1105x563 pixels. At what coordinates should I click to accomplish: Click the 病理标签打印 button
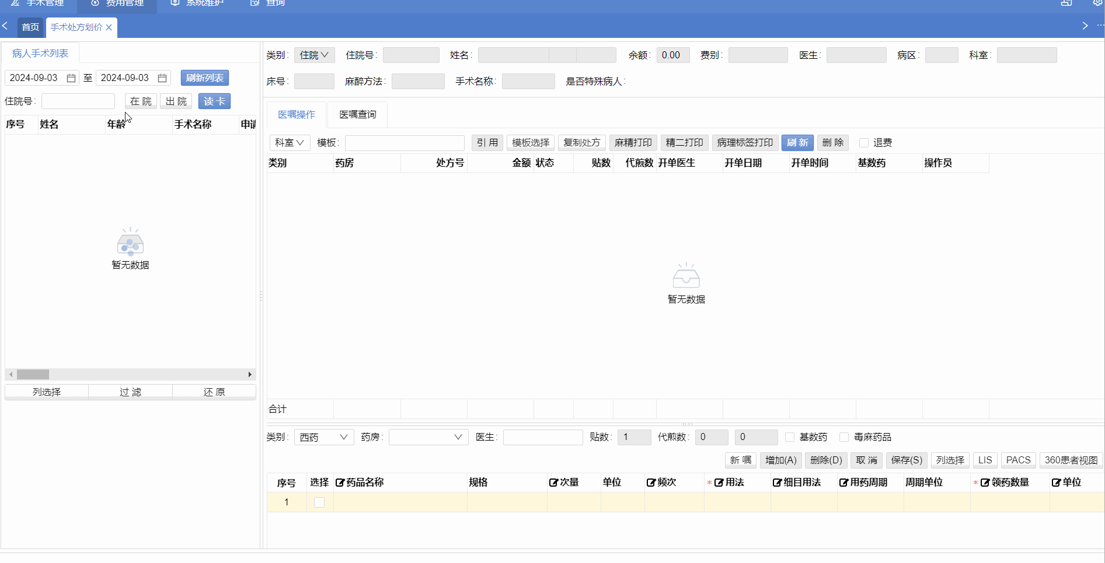point(745,143)
